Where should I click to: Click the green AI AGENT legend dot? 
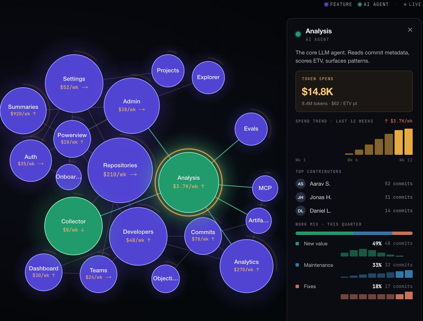pos(360,5)
